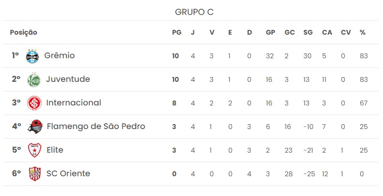Image resolution: width=383 pixels, height=196 pixels.
Task: Click the Juventude green crest
Action: [x=34, y=79]
